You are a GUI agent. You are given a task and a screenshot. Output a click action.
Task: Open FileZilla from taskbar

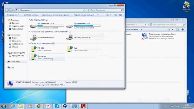coord(83,106)
